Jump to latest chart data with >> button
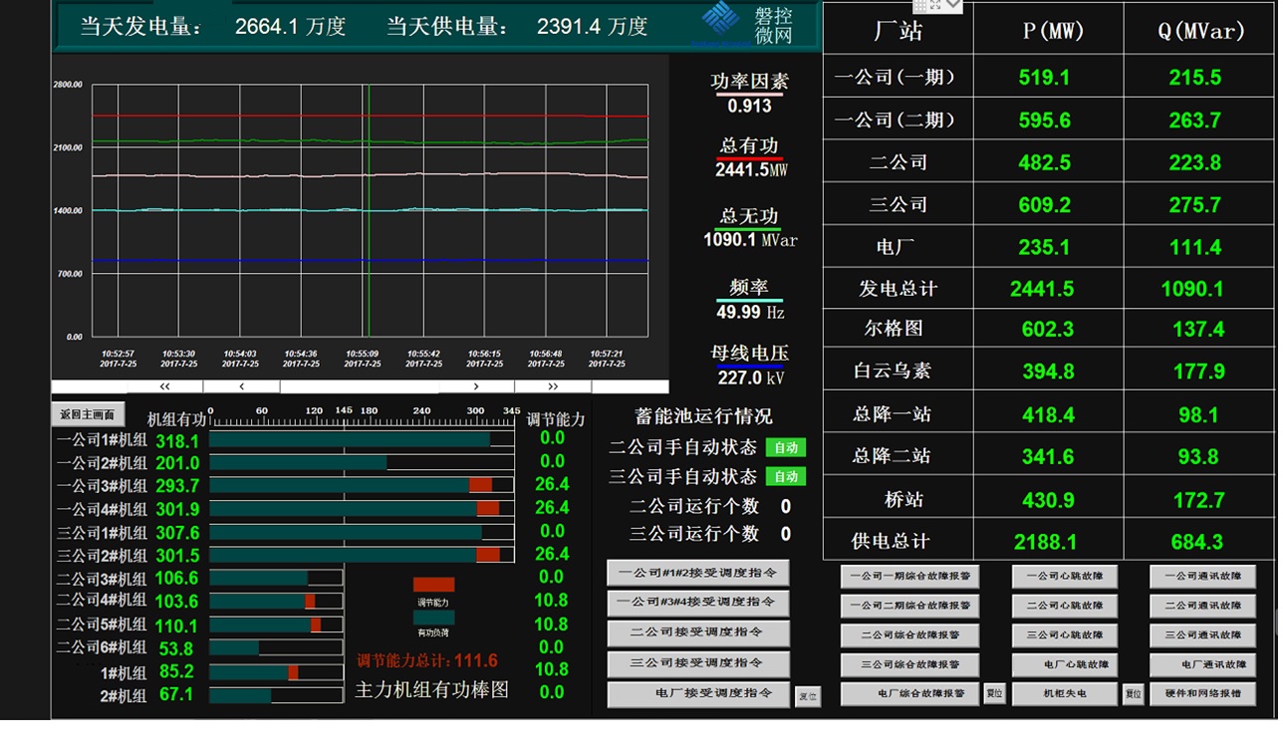Image resolution: width=1283 pixels, height=753 pixels. click(553, 386)
